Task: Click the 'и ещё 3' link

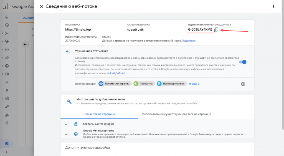Action: click(194, 84)
